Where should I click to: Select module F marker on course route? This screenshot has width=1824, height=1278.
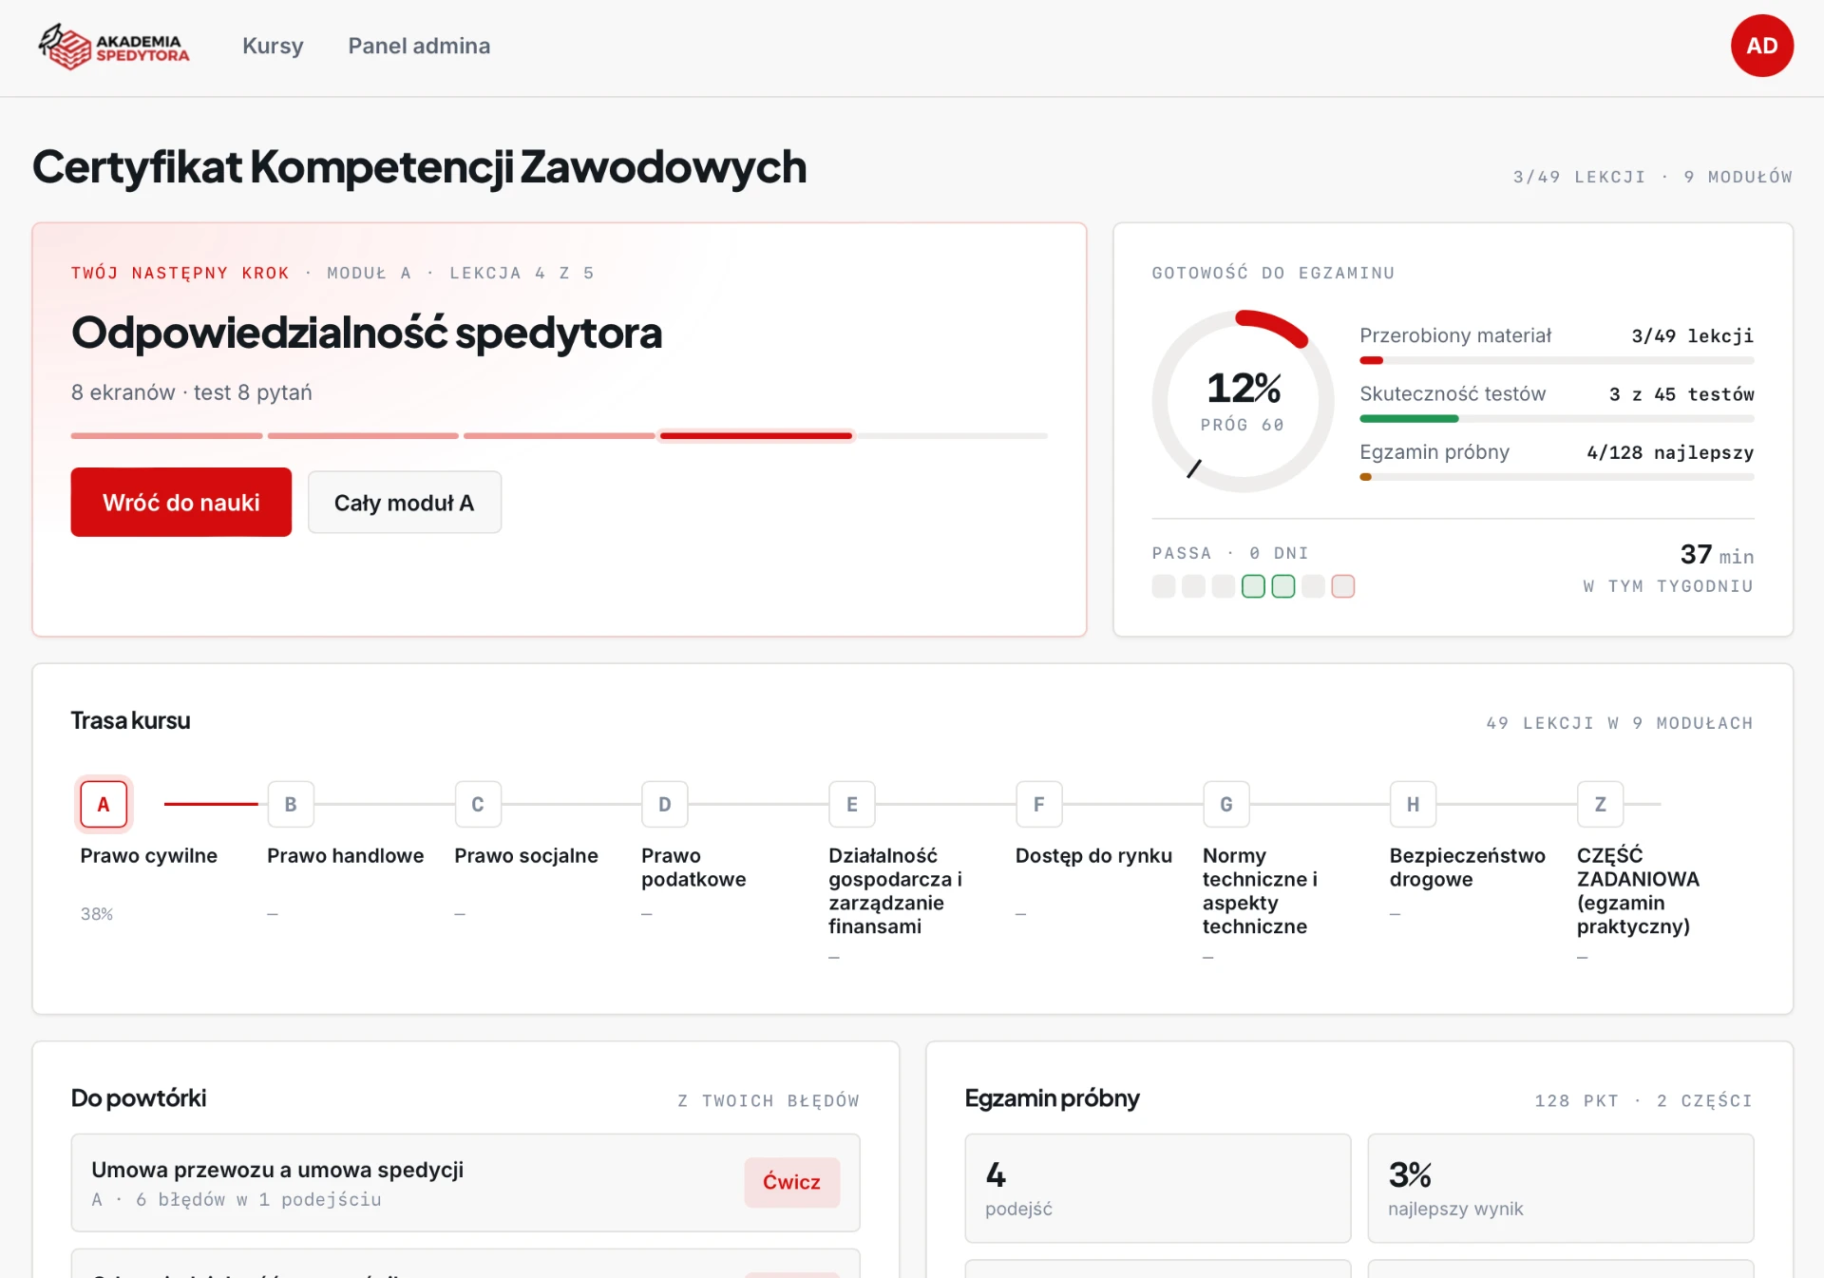pyautogui.click(x=1039, y=804)
